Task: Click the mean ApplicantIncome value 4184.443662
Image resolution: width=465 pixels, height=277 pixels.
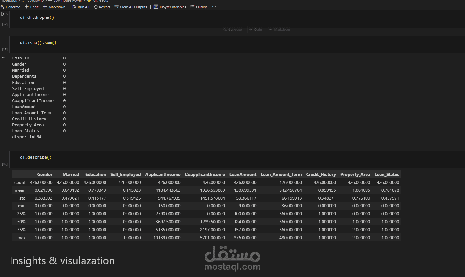Action: (x=168, y=190)
